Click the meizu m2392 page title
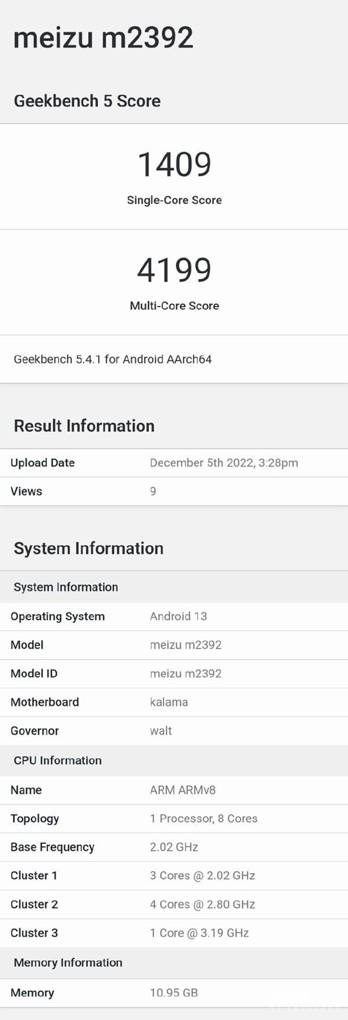Image resolution: width=348 pixels, height=1020 pixels. 103,38
